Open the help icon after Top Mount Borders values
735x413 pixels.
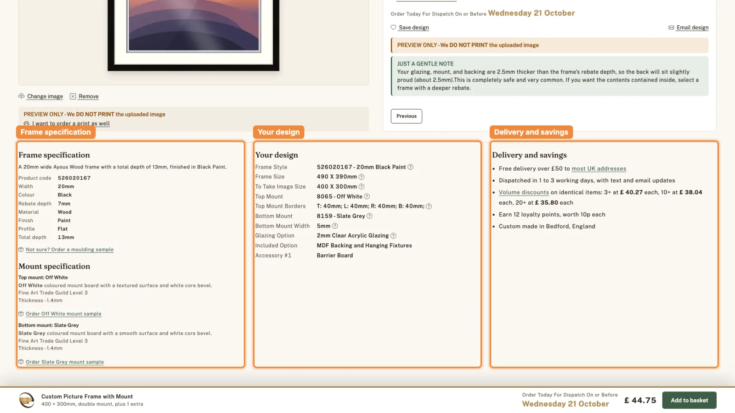coord(429,206)
